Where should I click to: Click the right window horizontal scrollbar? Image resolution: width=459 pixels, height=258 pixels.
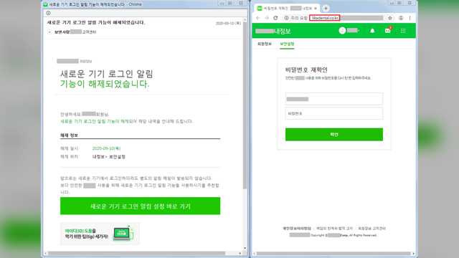(x=333, y=254)
